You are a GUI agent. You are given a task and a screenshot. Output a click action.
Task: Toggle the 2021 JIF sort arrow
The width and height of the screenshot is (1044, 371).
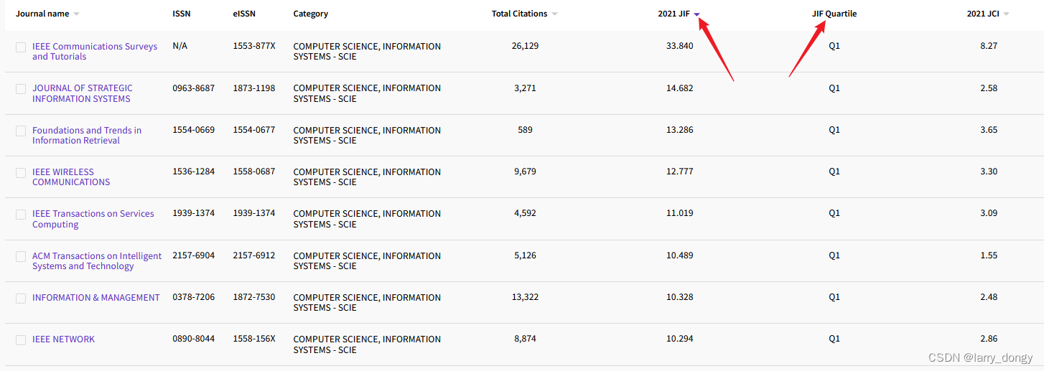(696, 14)
